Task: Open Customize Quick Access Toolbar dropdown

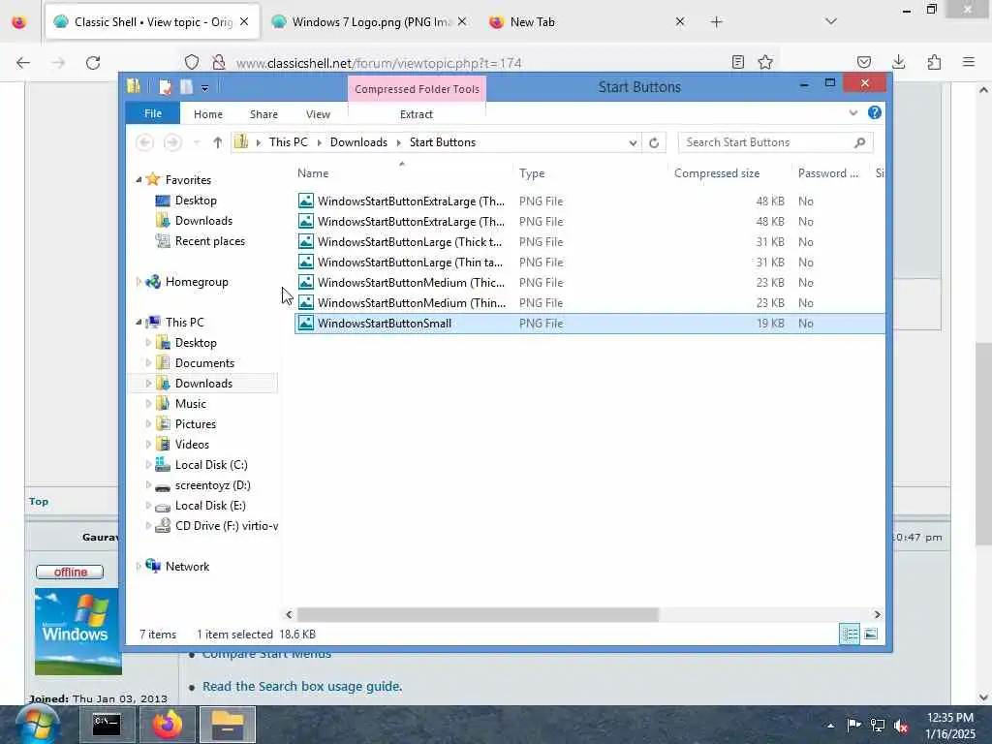Action: (x=205, y=88)
